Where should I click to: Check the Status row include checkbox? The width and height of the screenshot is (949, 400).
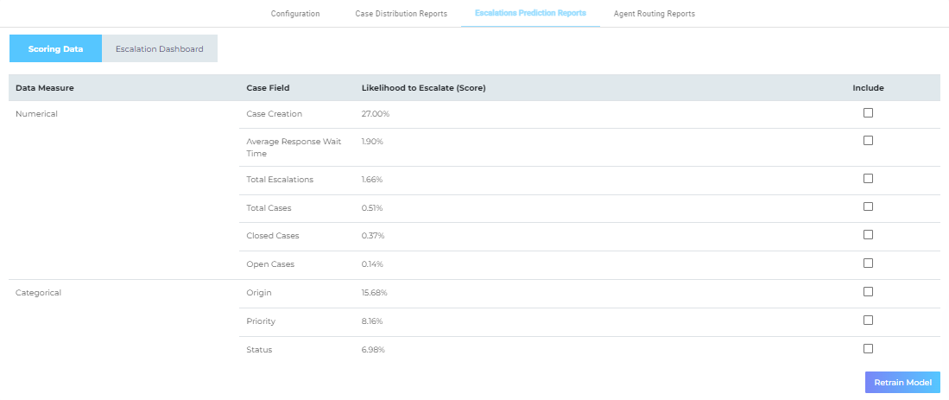point(868,348)
